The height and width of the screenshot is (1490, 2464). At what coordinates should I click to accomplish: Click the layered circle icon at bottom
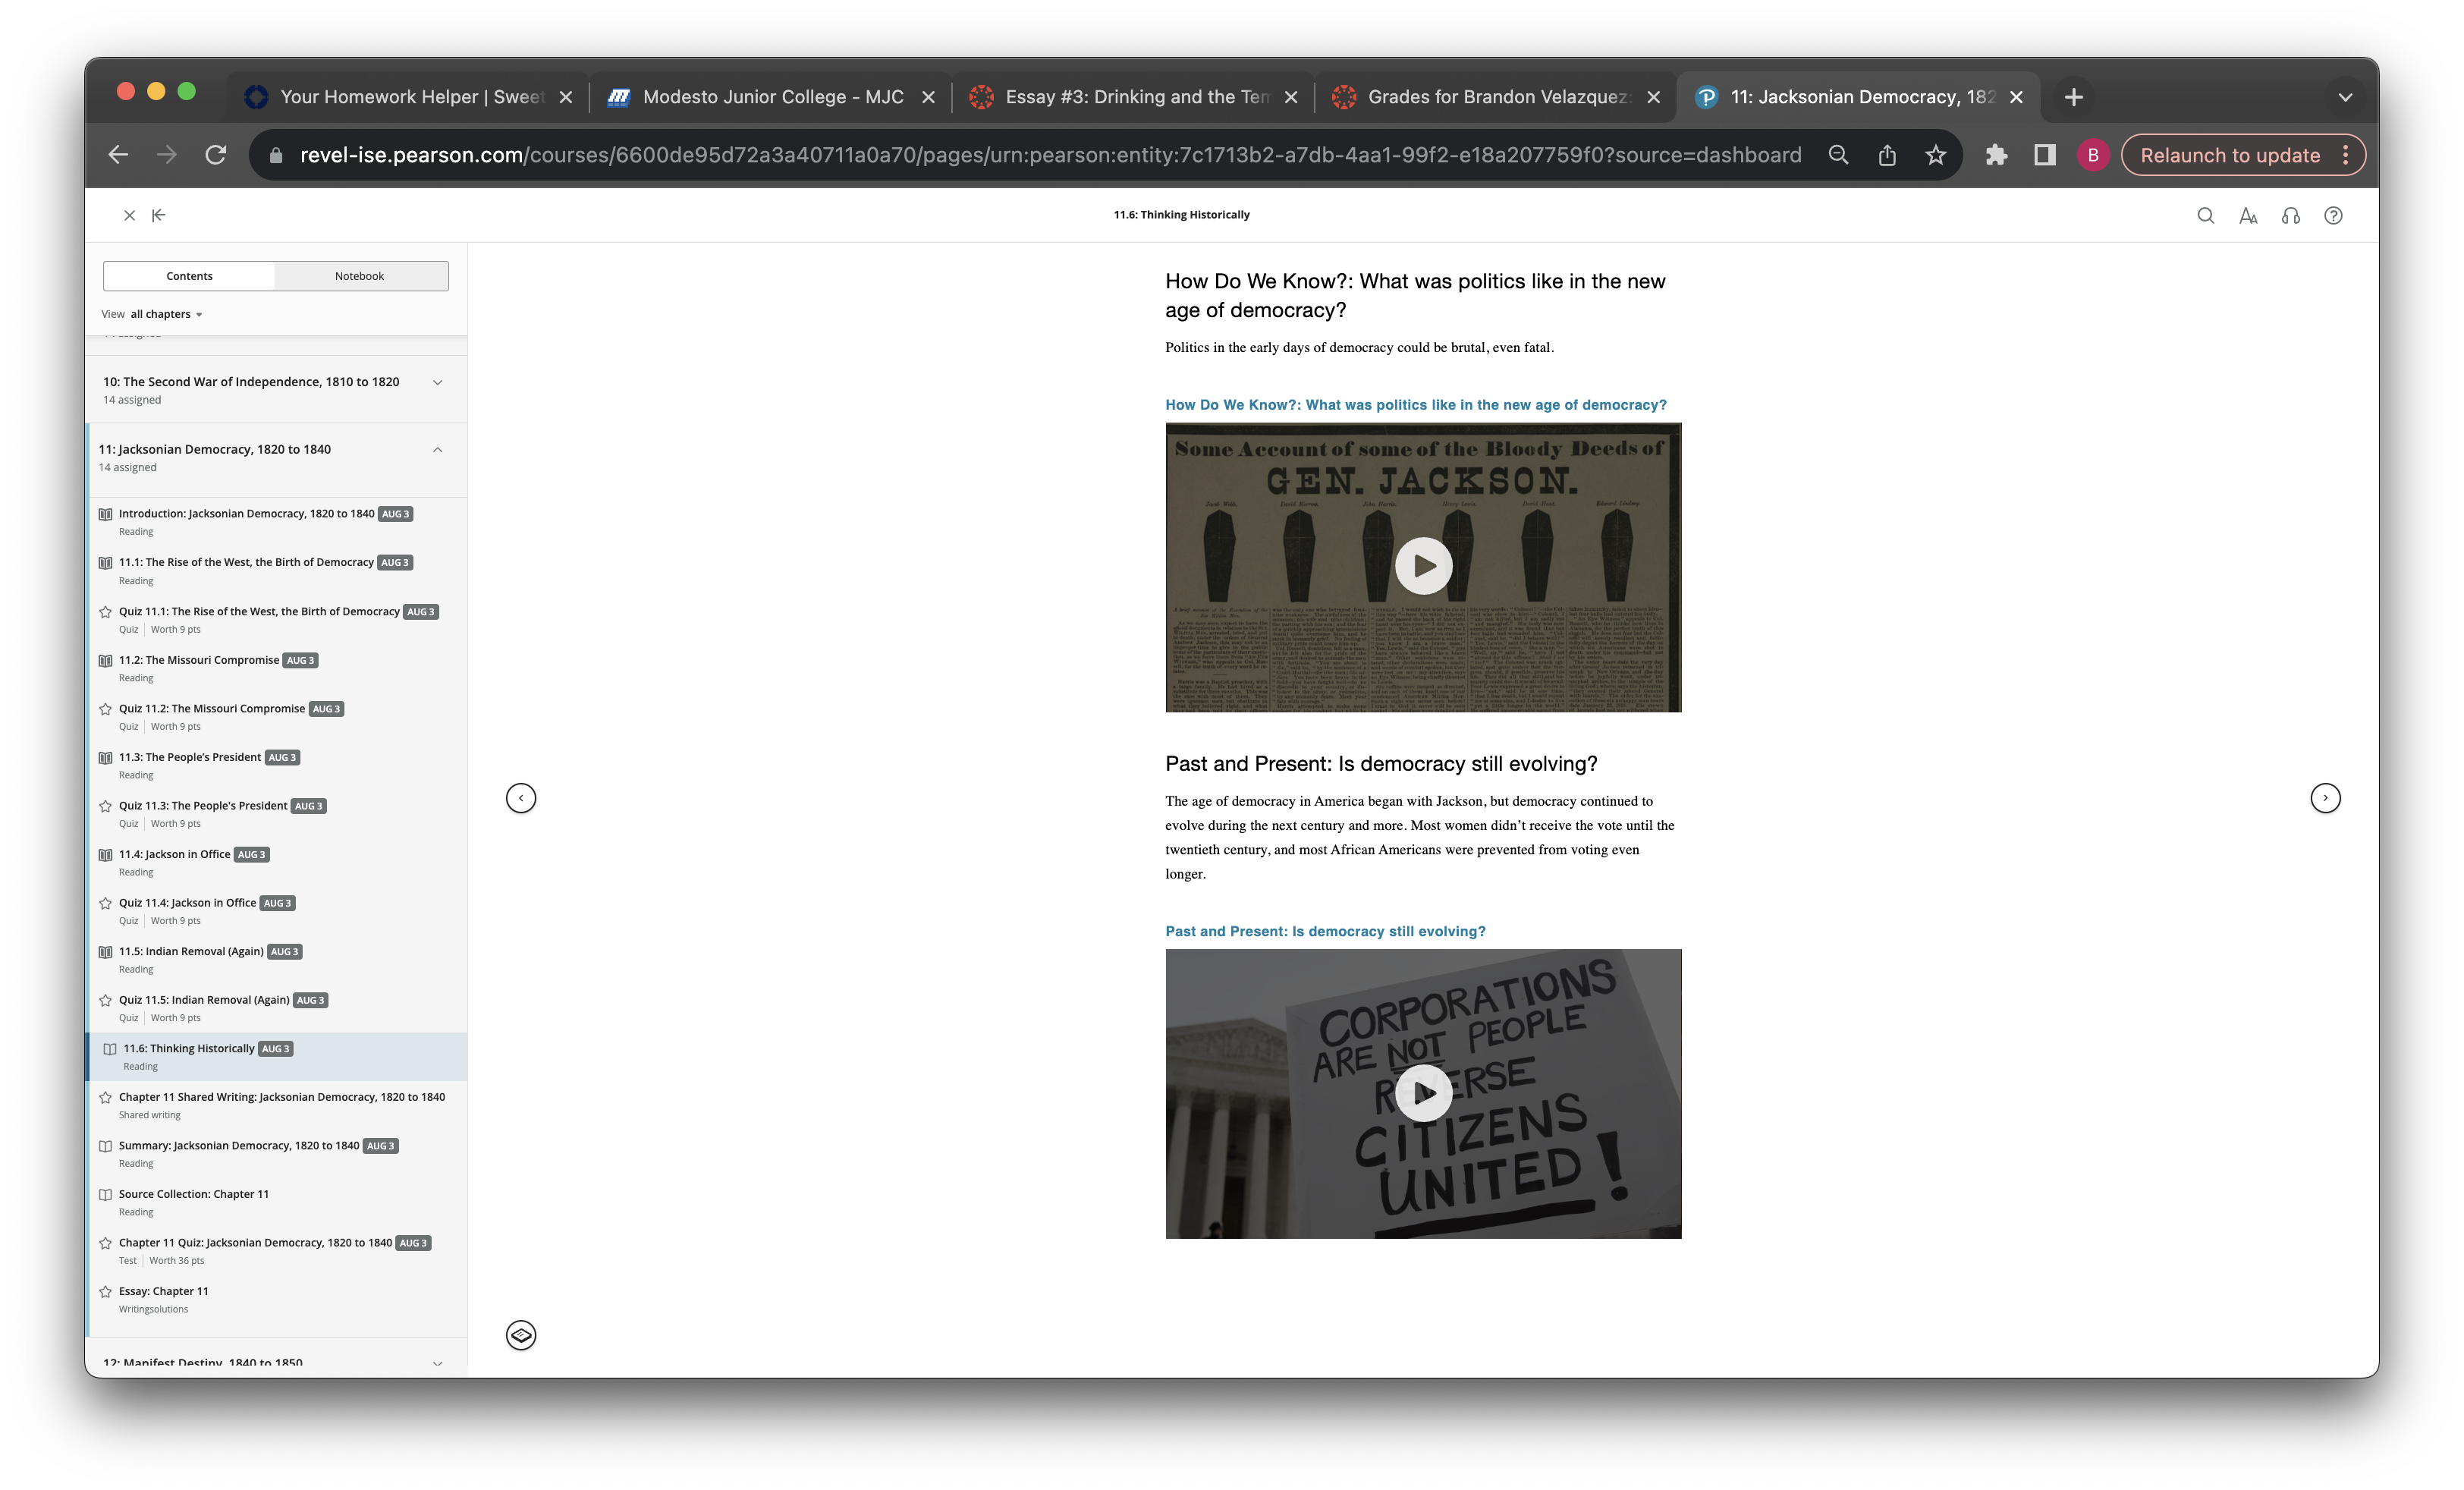click(x=521, y=1335)
